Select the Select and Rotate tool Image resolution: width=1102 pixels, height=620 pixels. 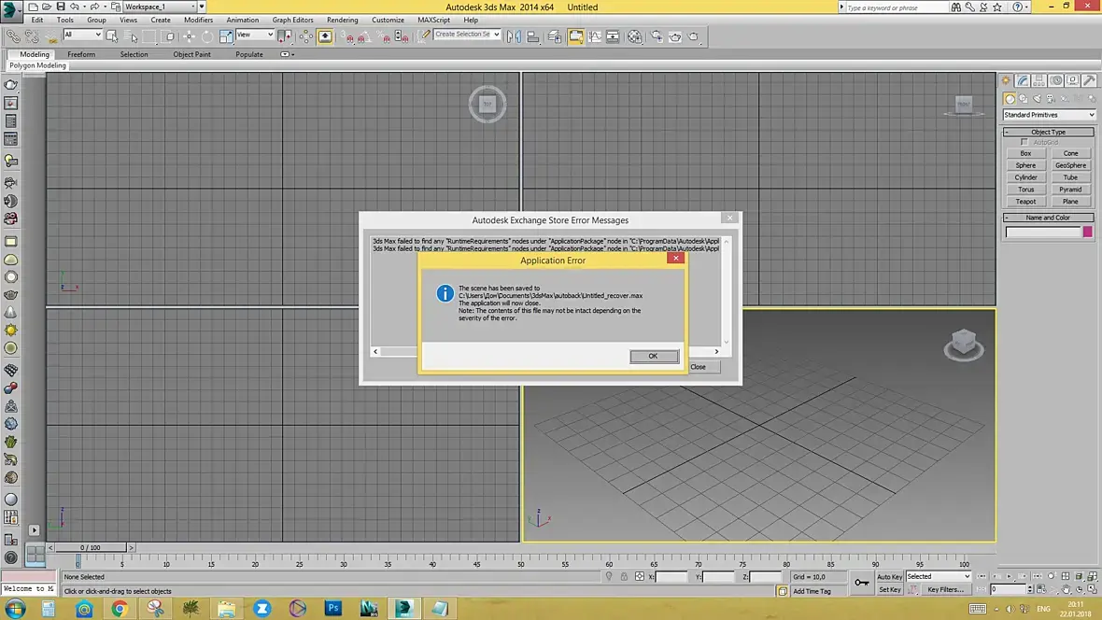207,35
